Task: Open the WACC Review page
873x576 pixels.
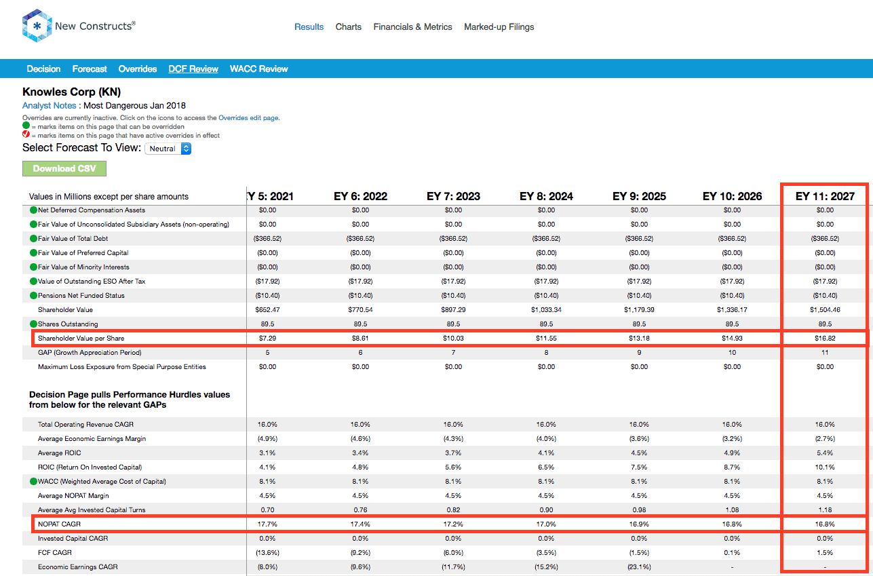Action: (259, 69)
